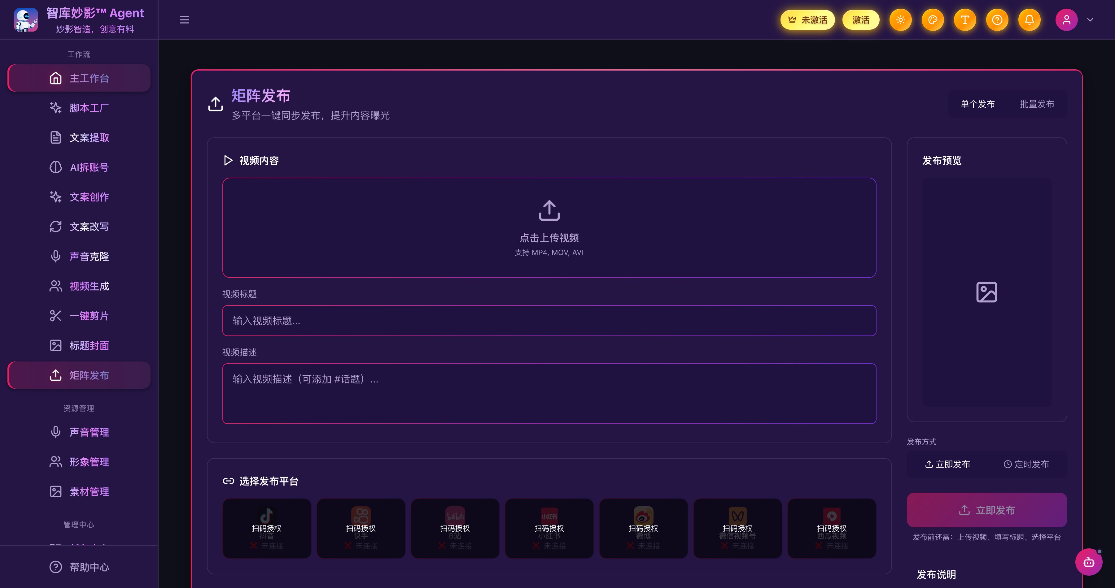Viewport: 1115px width, 588px height.
Task: Click the large 立即发布 submit button
Action: click(x=987, y=510)
